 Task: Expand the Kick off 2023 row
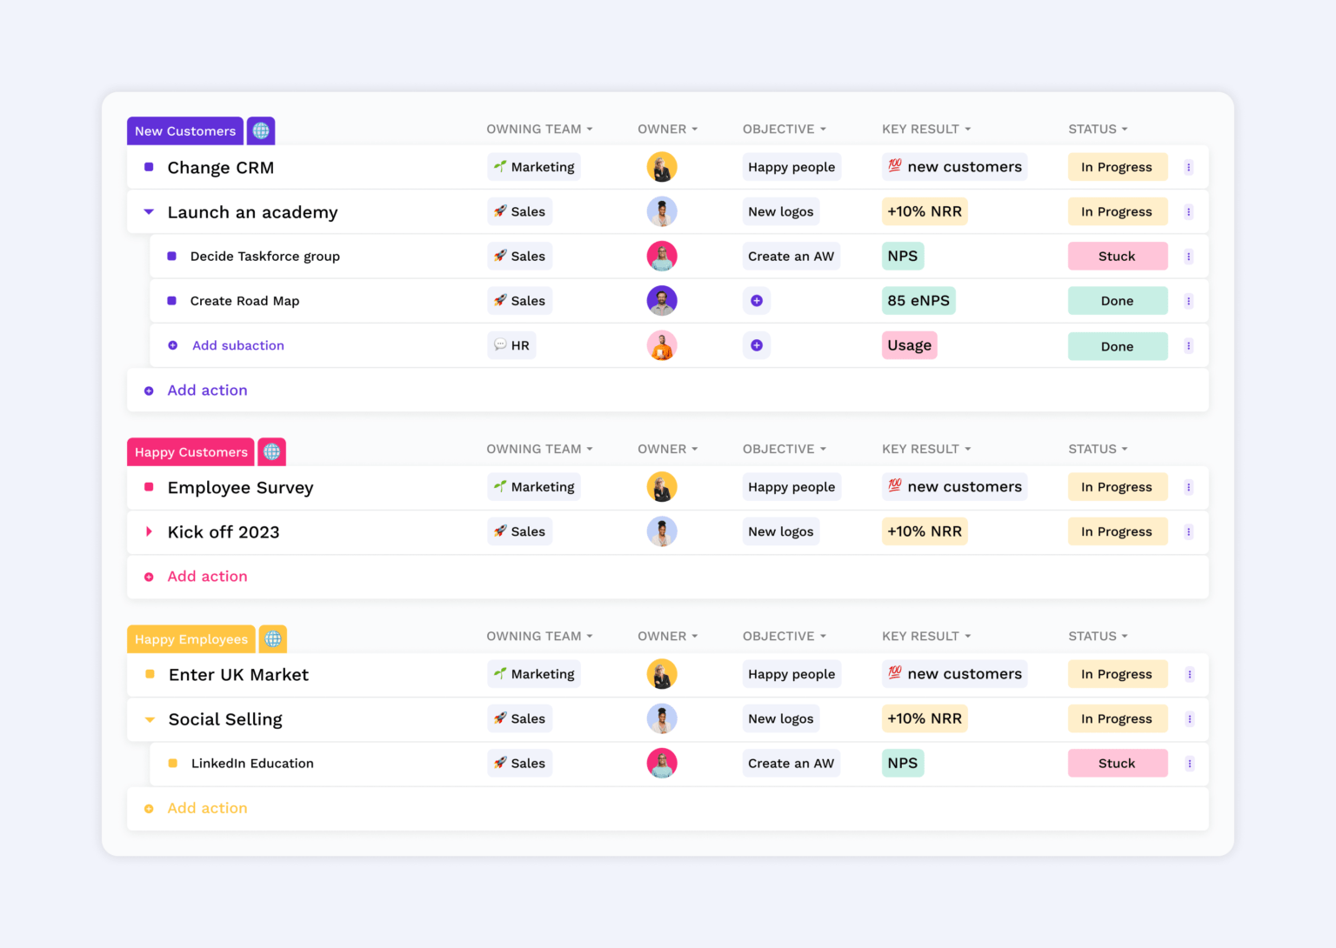[148, 531]
